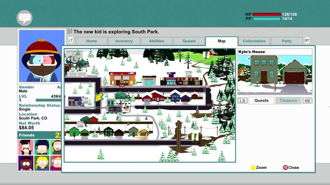
Task: Click the yellow arrow map pointer
Action: 98,97
